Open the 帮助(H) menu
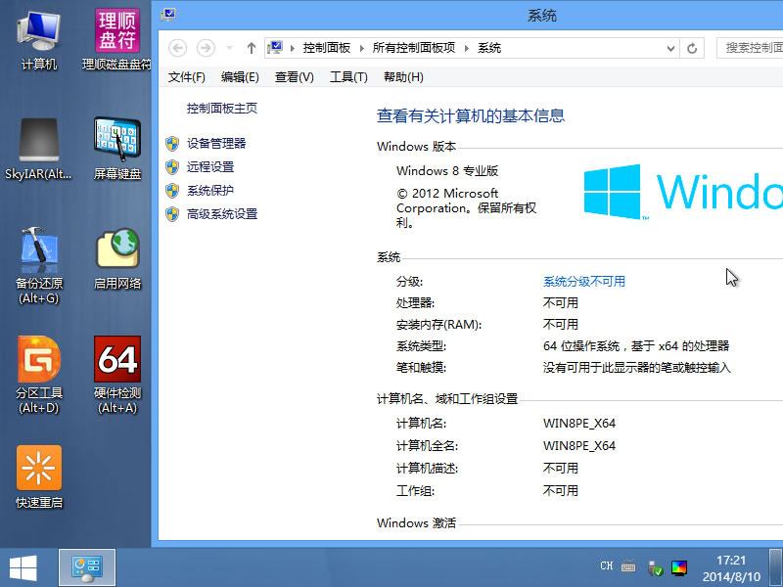This screenshot has height=587, width=783. pos(403,77)
